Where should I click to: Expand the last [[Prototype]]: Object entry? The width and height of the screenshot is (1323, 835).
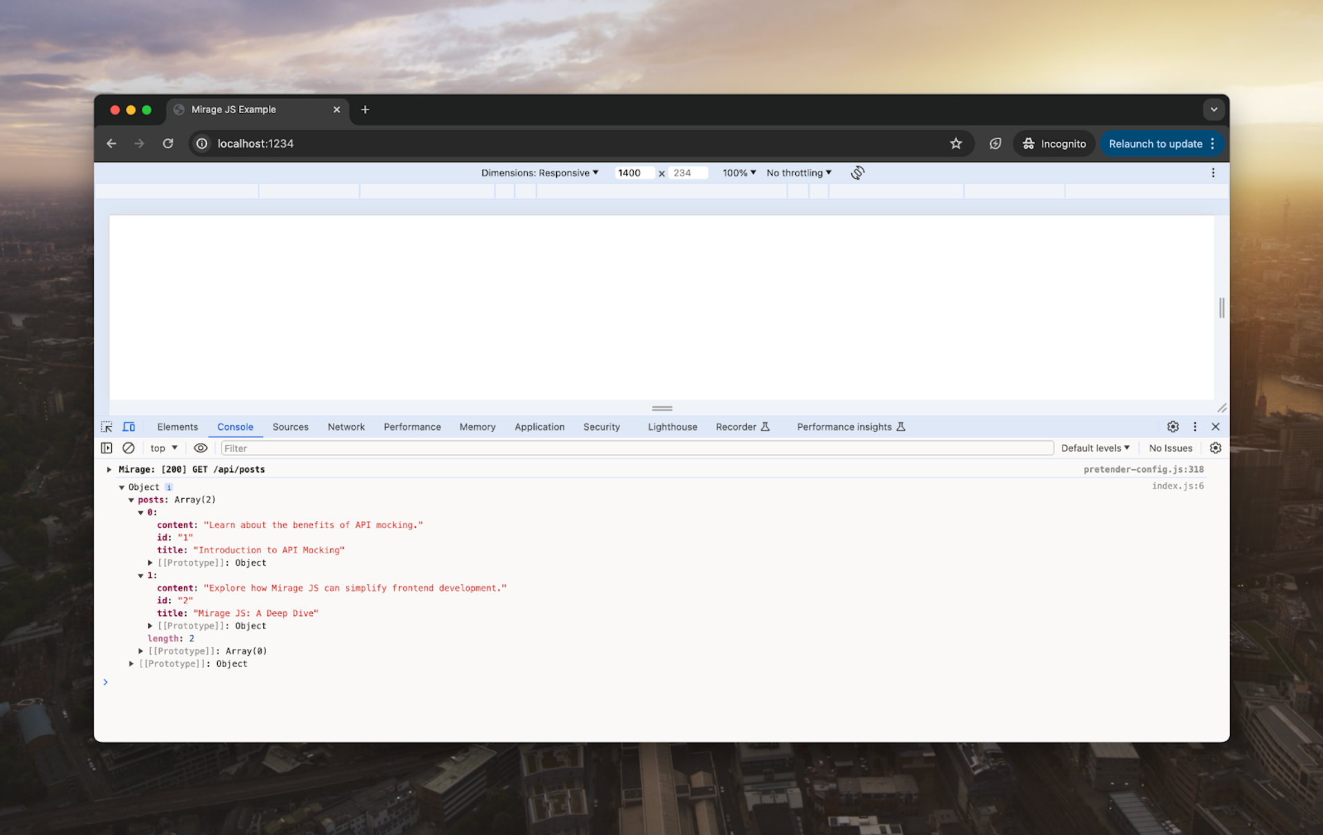(x=132, y=663)
